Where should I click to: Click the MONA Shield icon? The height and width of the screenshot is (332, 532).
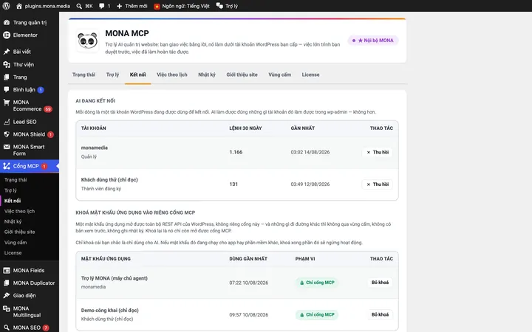click(x=7, y=134)
